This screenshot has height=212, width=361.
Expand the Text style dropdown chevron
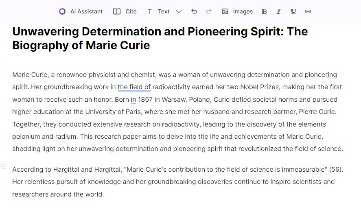pyautogui.click(x=179, y=11)
